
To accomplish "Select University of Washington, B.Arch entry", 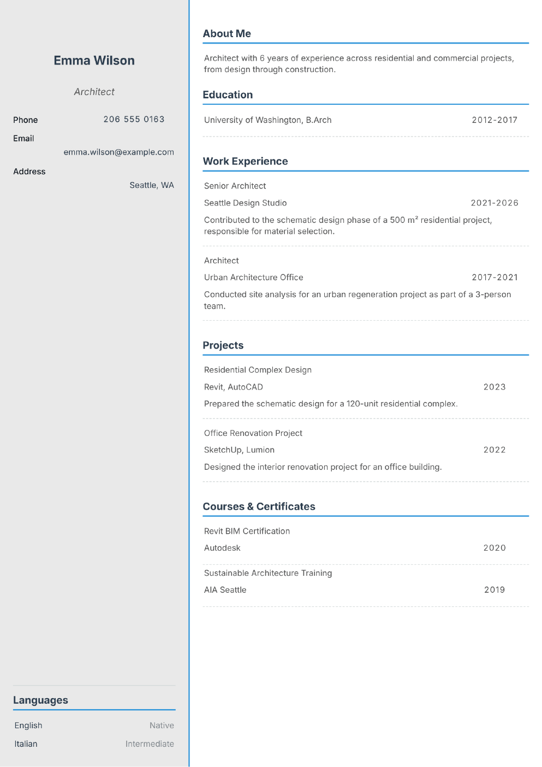I will [268, 120].
